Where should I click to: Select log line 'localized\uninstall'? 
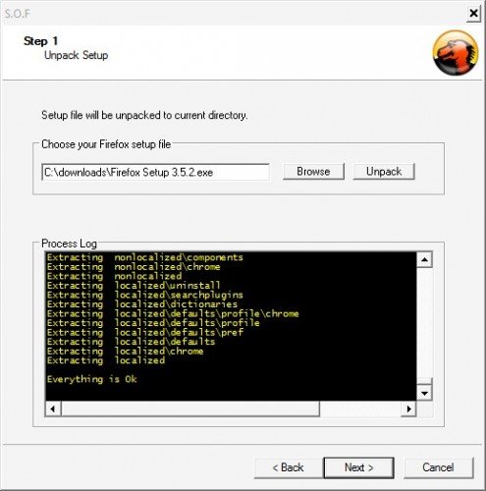(x=134, y=286)
